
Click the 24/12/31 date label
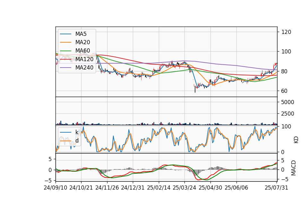pyautogui.click(x=133, y=188)
